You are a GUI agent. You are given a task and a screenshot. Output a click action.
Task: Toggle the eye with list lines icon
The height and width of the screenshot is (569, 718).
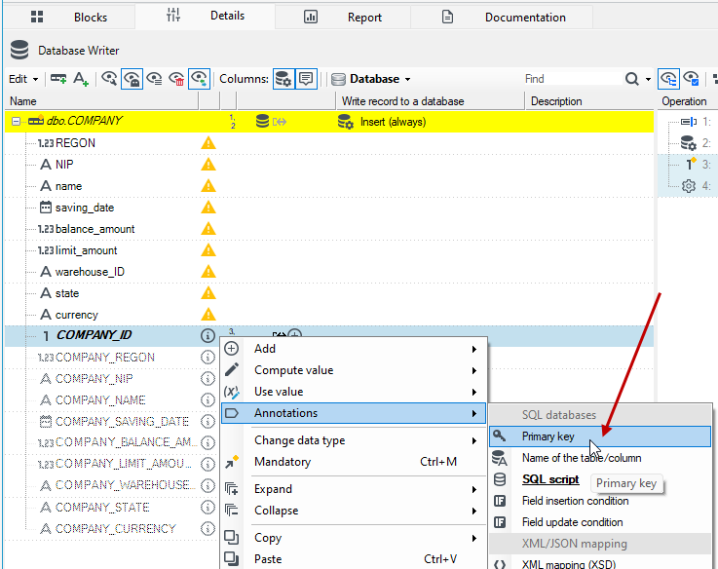pyautogui.click(x=154, y=79)
